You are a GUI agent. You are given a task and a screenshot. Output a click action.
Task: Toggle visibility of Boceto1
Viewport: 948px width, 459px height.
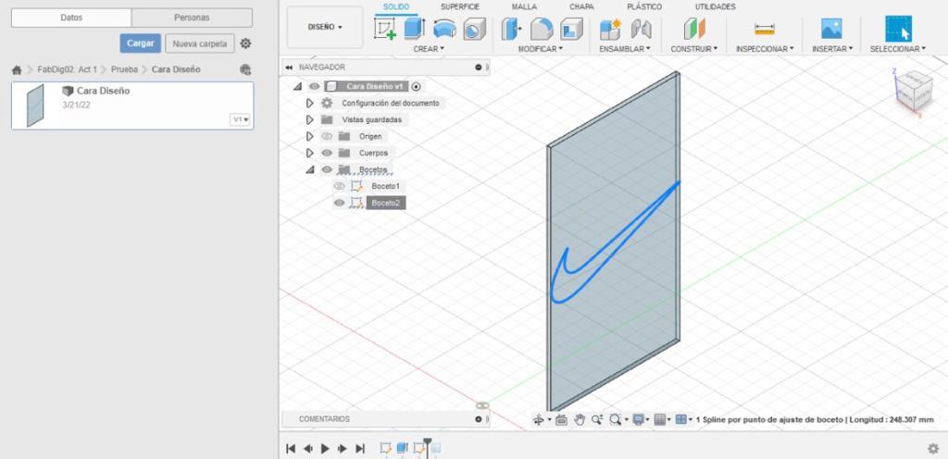pos(339,186)
